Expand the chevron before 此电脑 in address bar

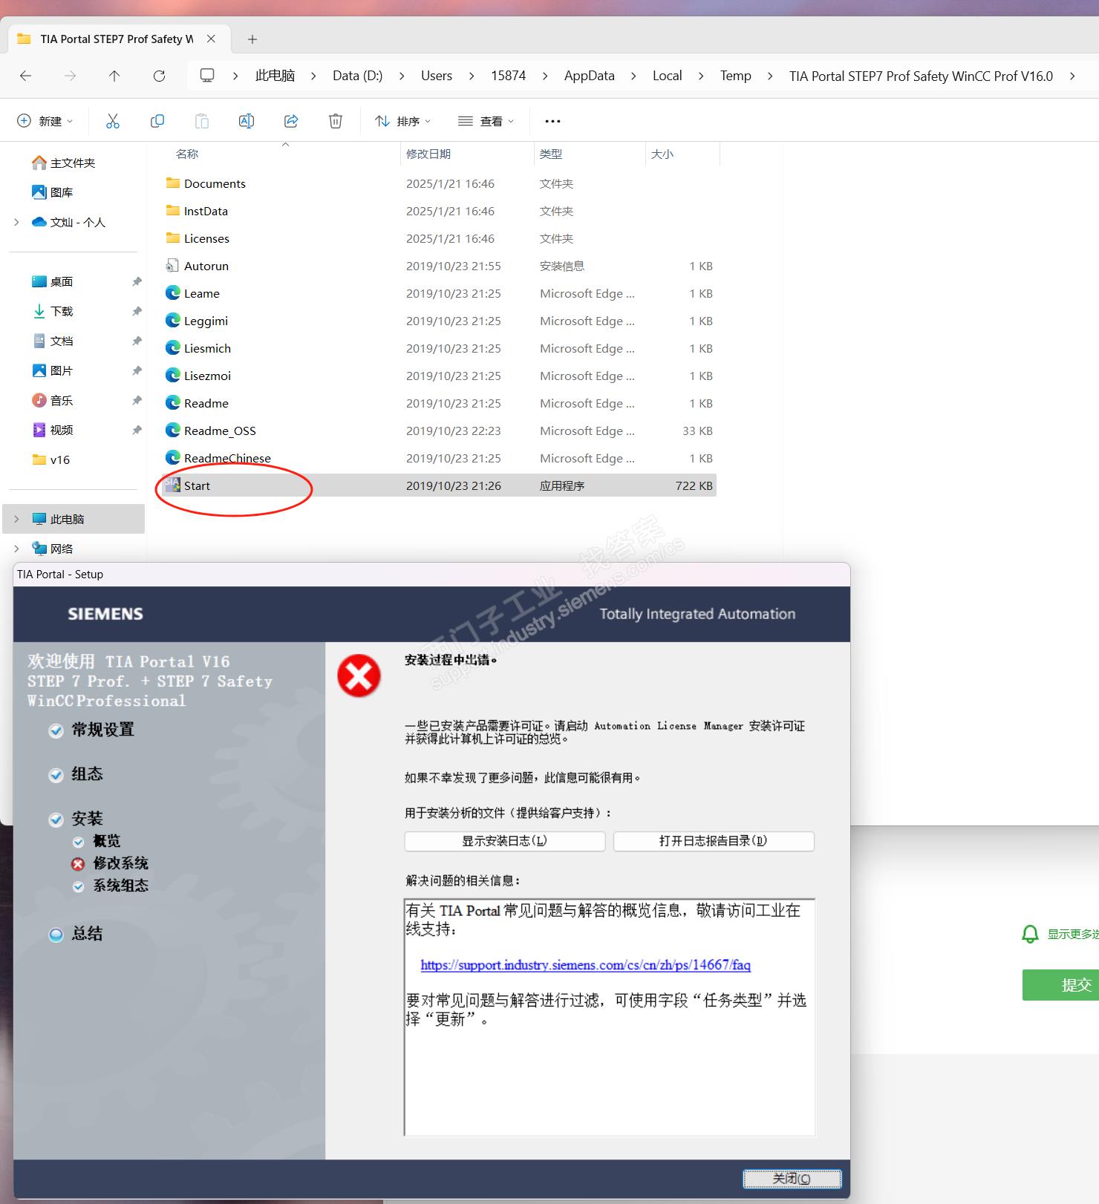coord(235,76)
